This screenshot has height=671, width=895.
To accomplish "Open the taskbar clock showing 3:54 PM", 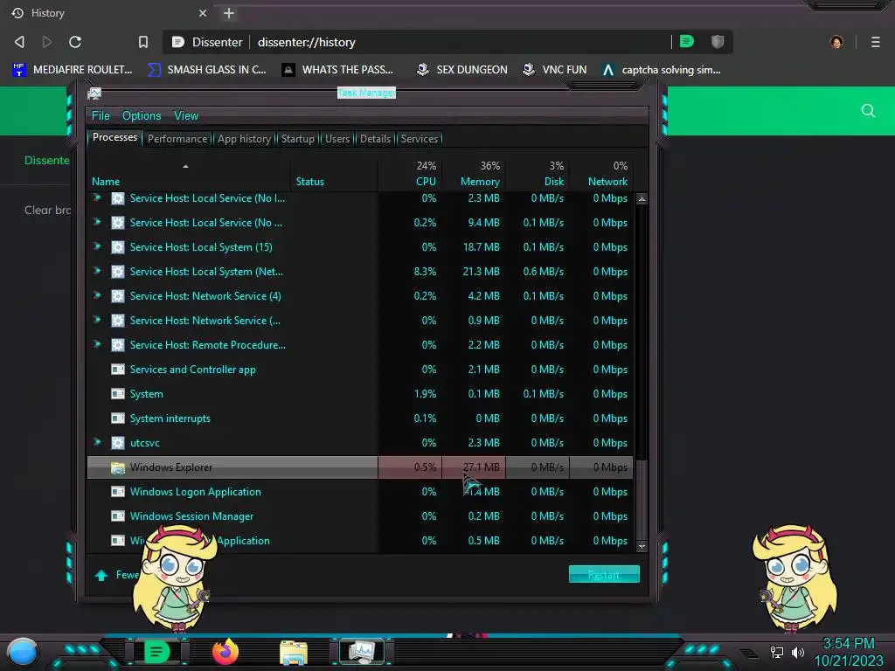I will [x=849, y=652].
